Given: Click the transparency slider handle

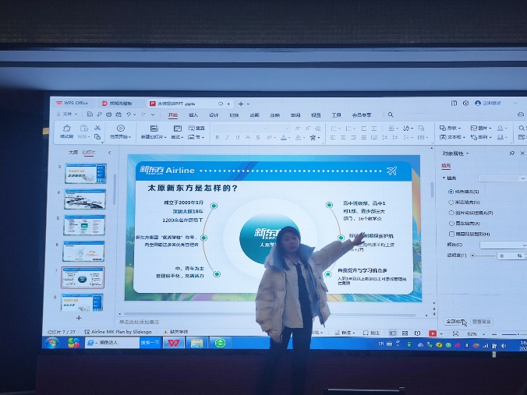Looking at the screenshot, I should [471, 256].
